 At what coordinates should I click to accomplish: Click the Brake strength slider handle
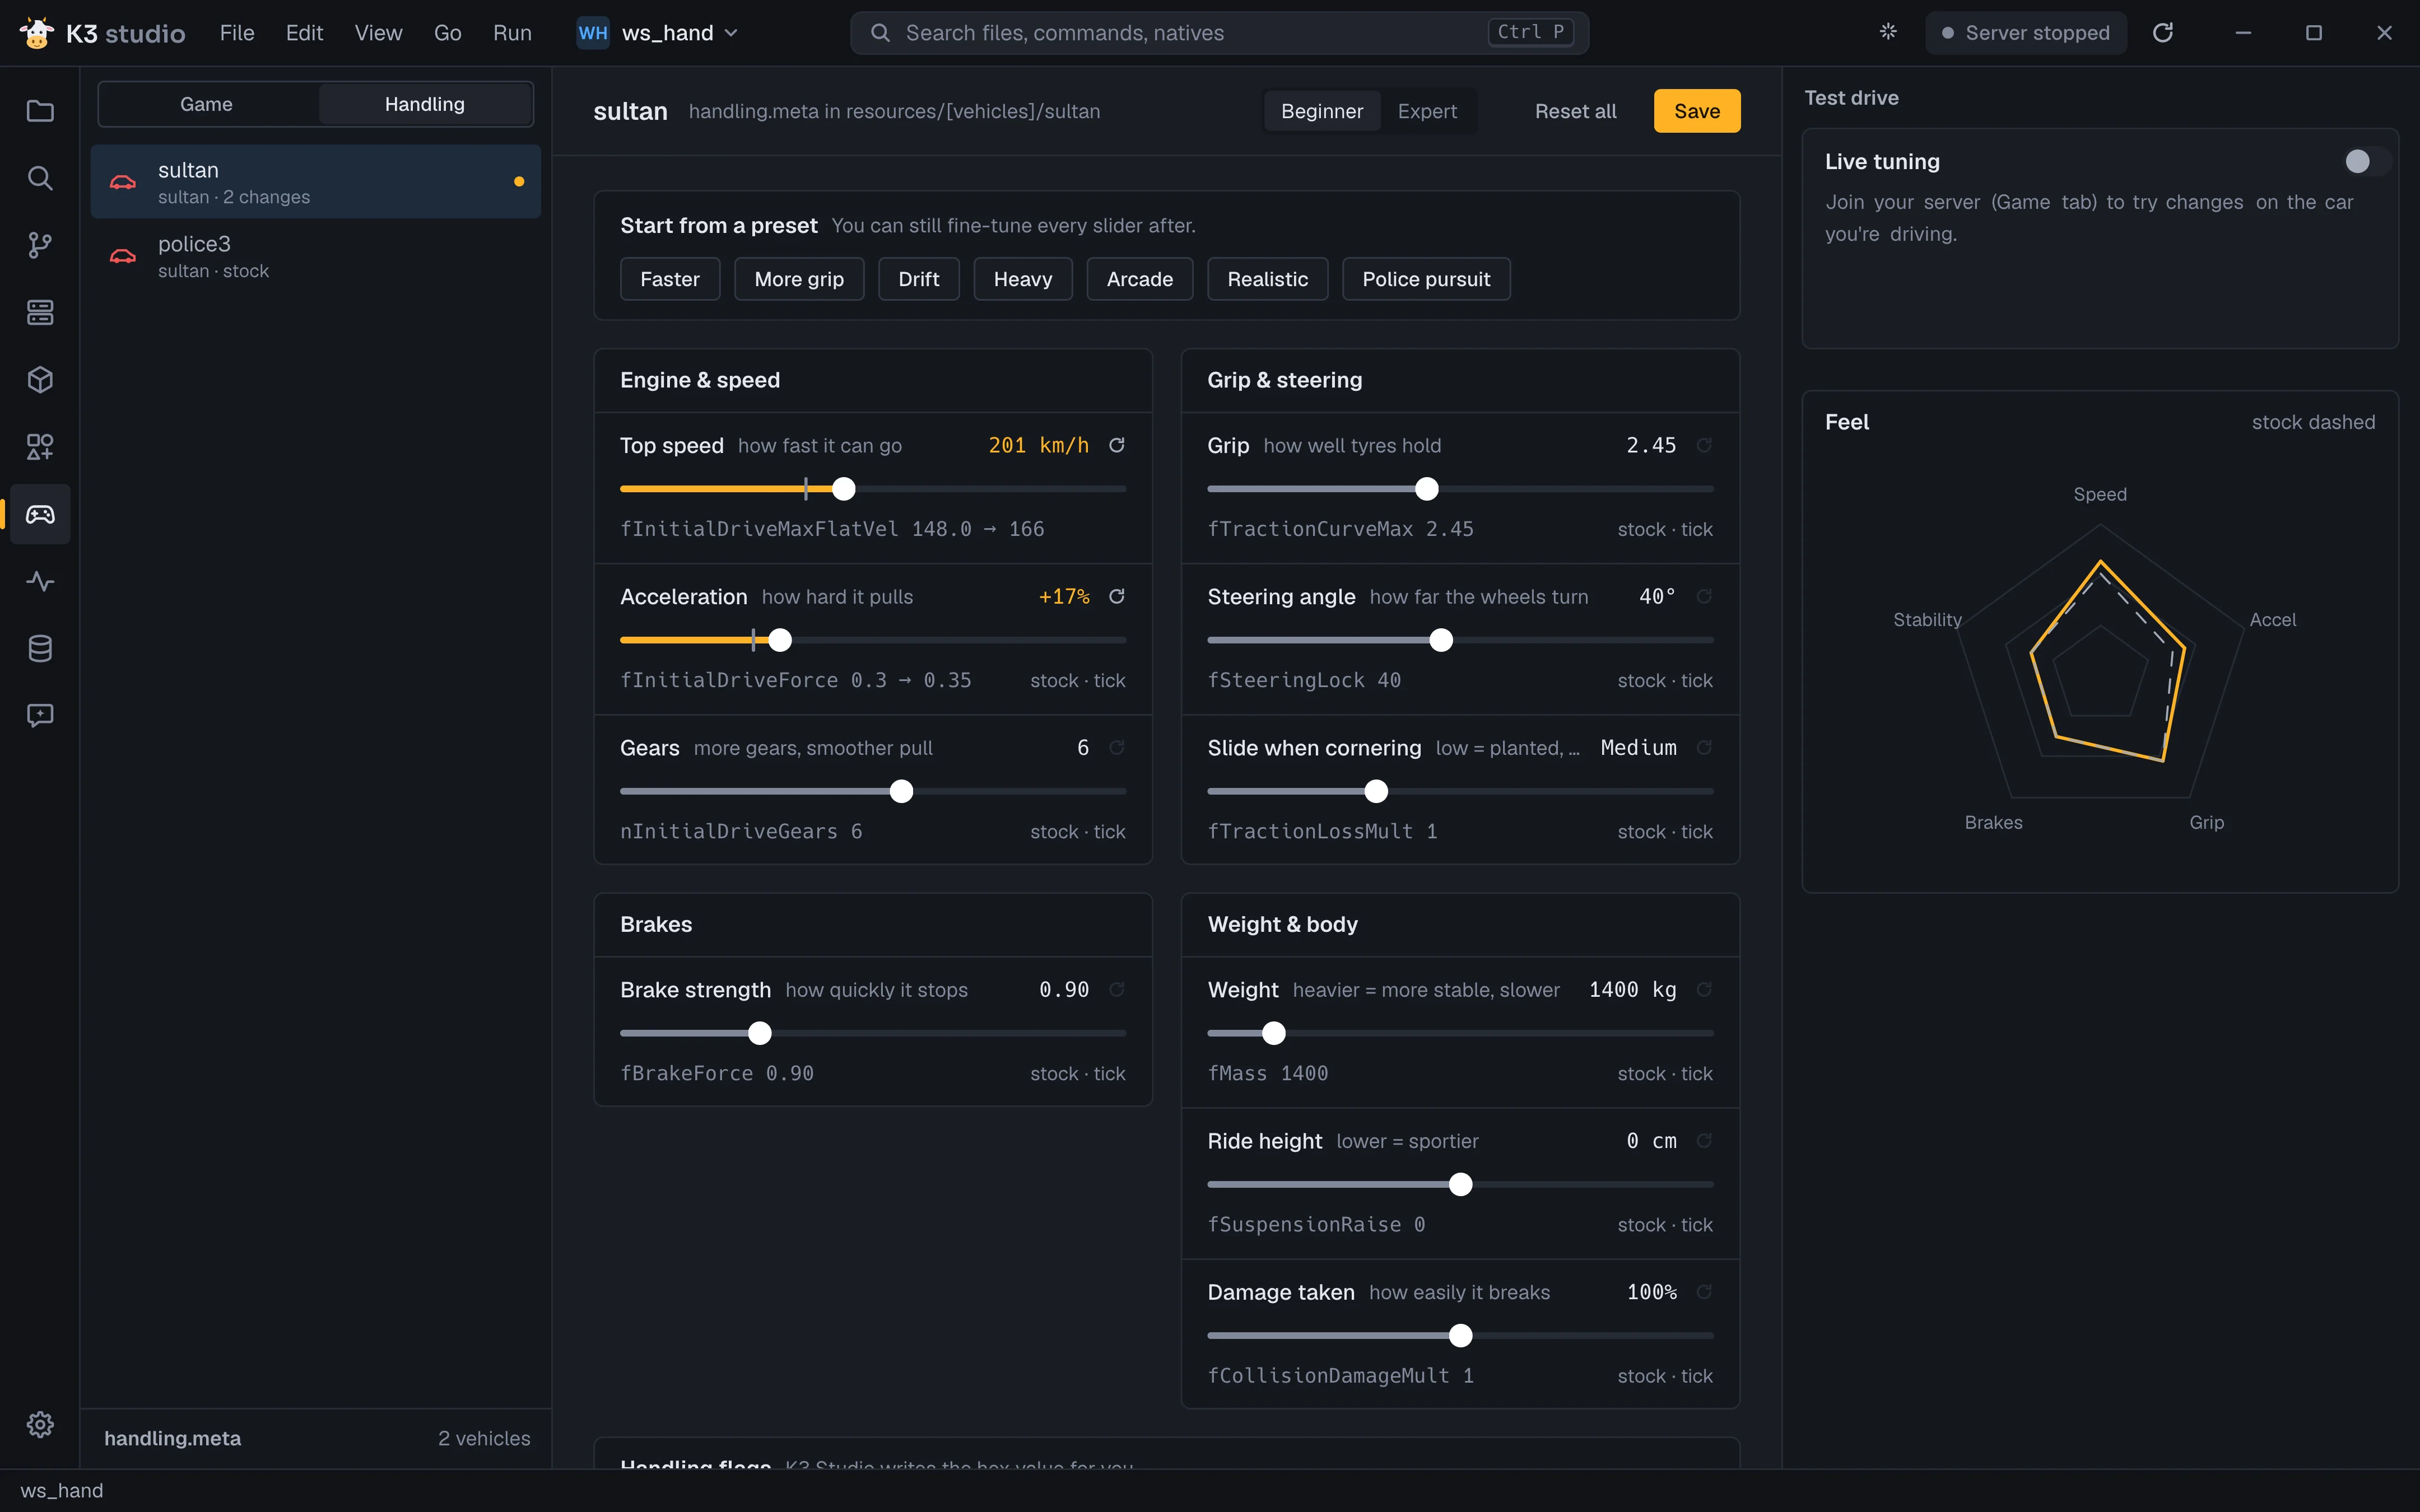tap(760, 1033)
